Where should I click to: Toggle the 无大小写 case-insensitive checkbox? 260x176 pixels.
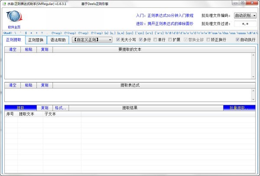[x=118, y=40]
